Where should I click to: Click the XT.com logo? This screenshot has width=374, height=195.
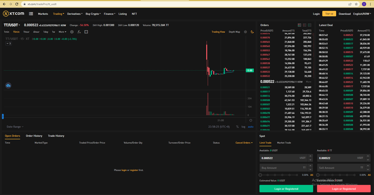pyautogui.click(x=14, y=14)
